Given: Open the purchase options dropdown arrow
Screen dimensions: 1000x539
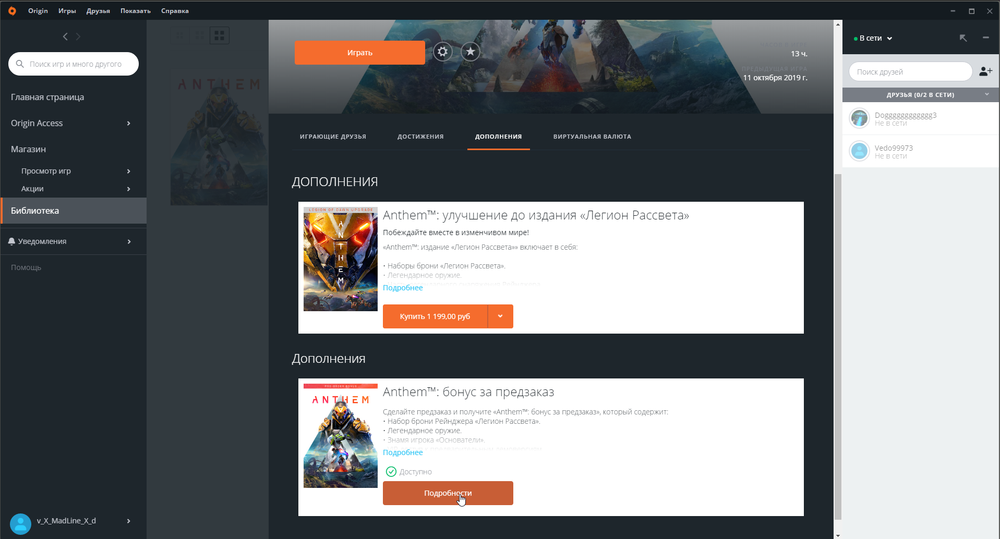Looking at the screenshot, I should pos(500,316).
